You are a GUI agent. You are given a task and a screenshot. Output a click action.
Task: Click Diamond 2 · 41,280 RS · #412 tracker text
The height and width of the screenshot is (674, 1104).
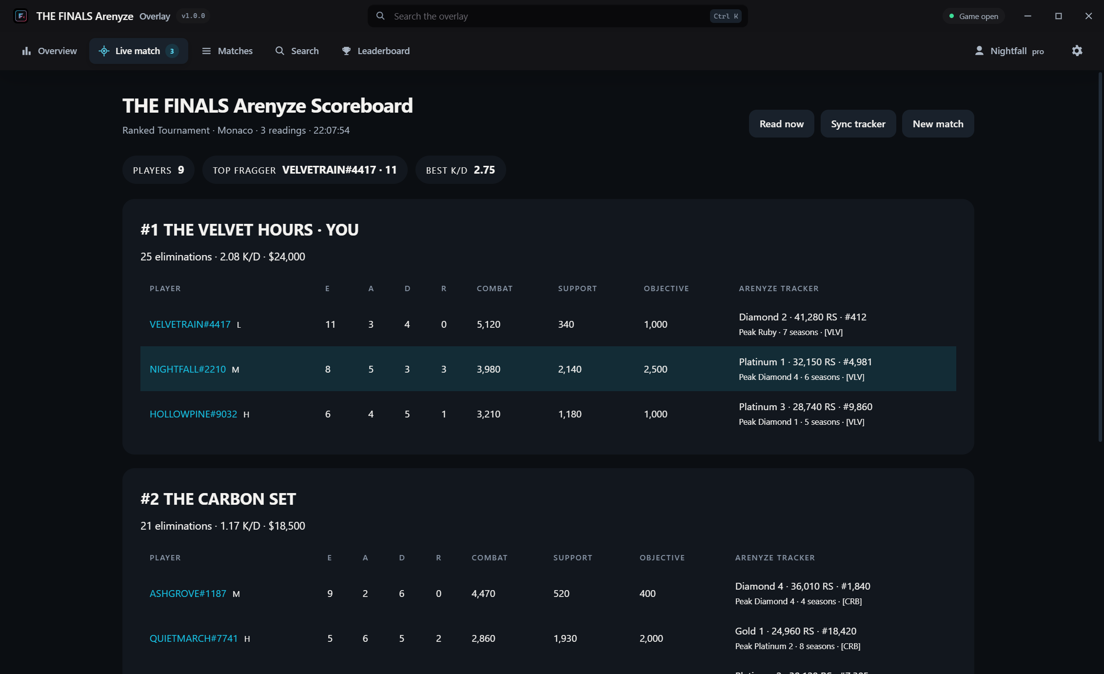[x=803, y=317]
